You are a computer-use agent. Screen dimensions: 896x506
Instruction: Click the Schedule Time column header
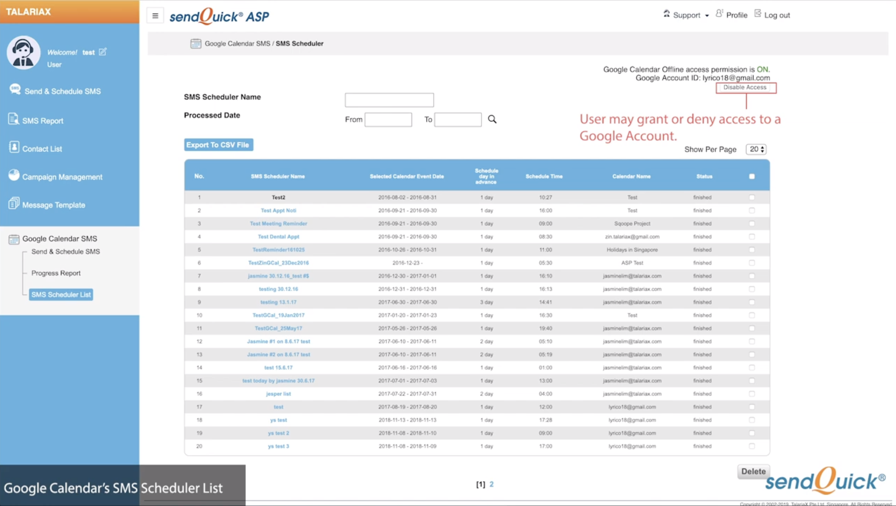coord(544,176)
